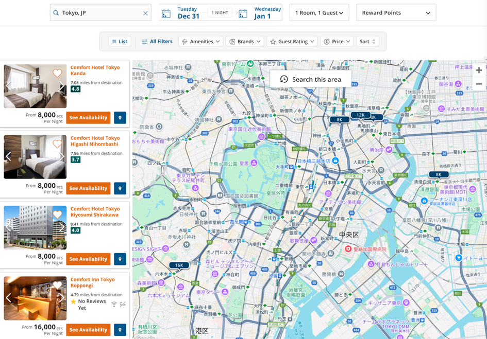487x339 pixels.
Task: Zoom in on the map
Action: pos(479,70)
